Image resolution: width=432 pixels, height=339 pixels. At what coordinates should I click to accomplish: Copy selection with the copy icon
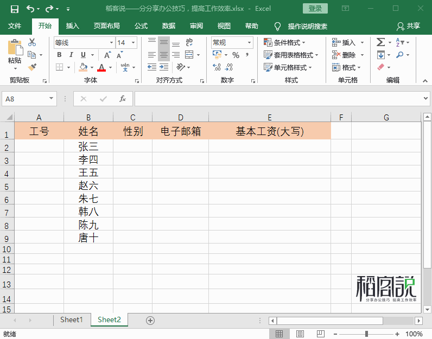click(x=32, y=55)
